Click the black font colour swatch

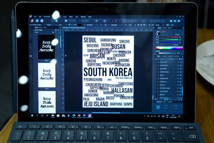click(x=80, y=25)
